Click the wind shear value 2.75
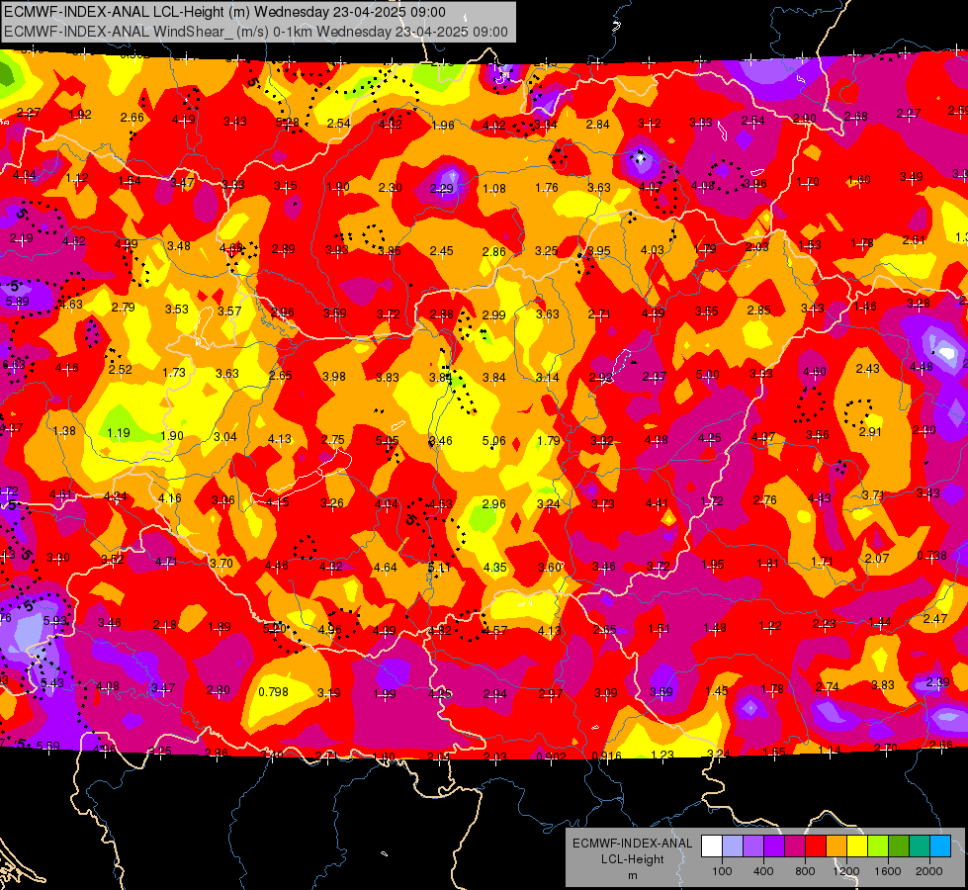 [x=333, y=440]
